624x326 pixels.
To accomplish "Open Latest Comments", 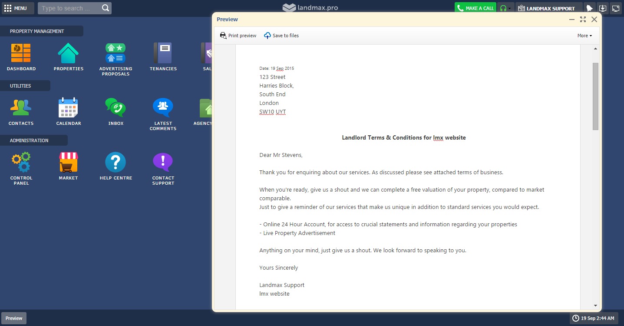I will pyautogui.click(x=163, y=108).
